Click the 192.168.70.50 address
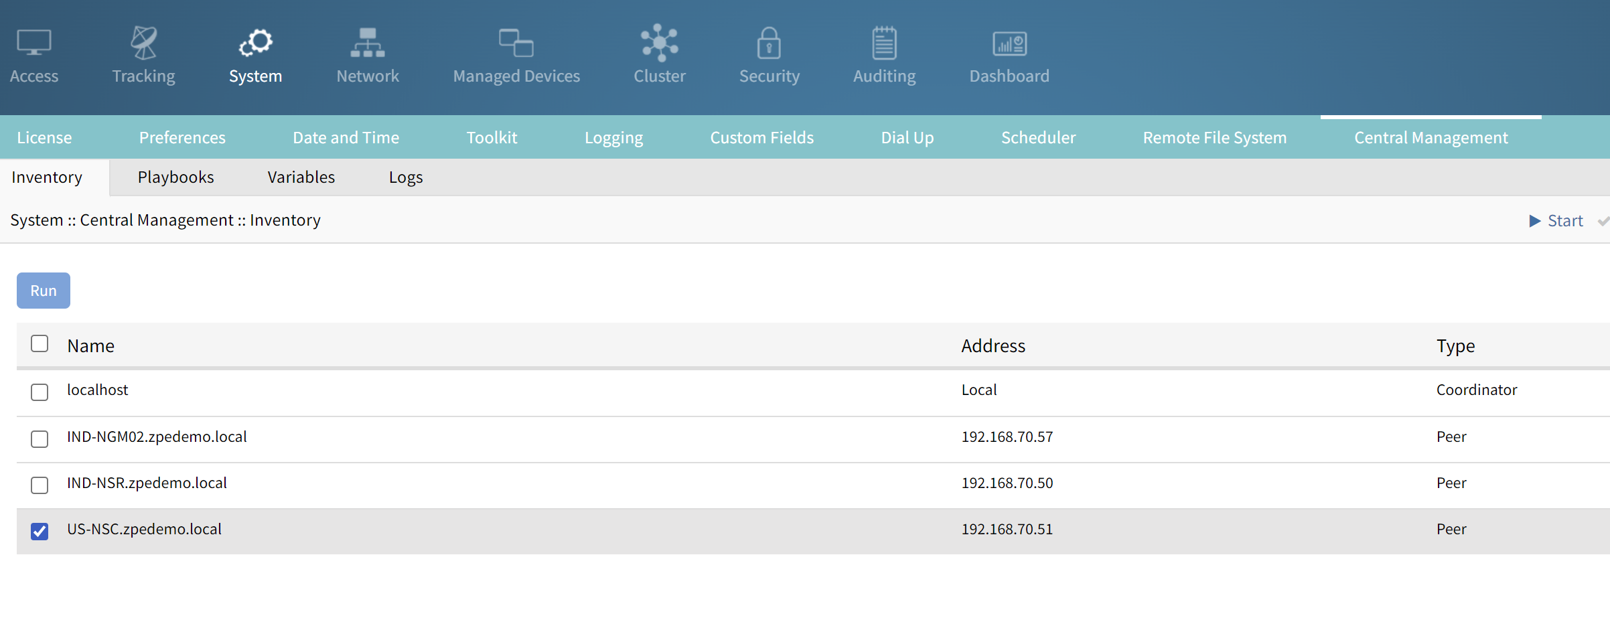 (x=1007, y=483)
